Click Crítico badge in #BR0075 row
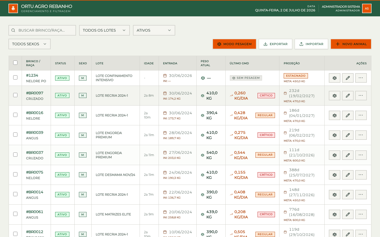This screenshot has height=237, width=380. (266, 175)
